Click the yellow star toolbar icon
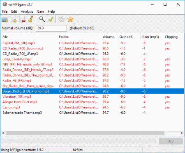The height and width of the screenshot is (153, 185). tap(70, 19)
